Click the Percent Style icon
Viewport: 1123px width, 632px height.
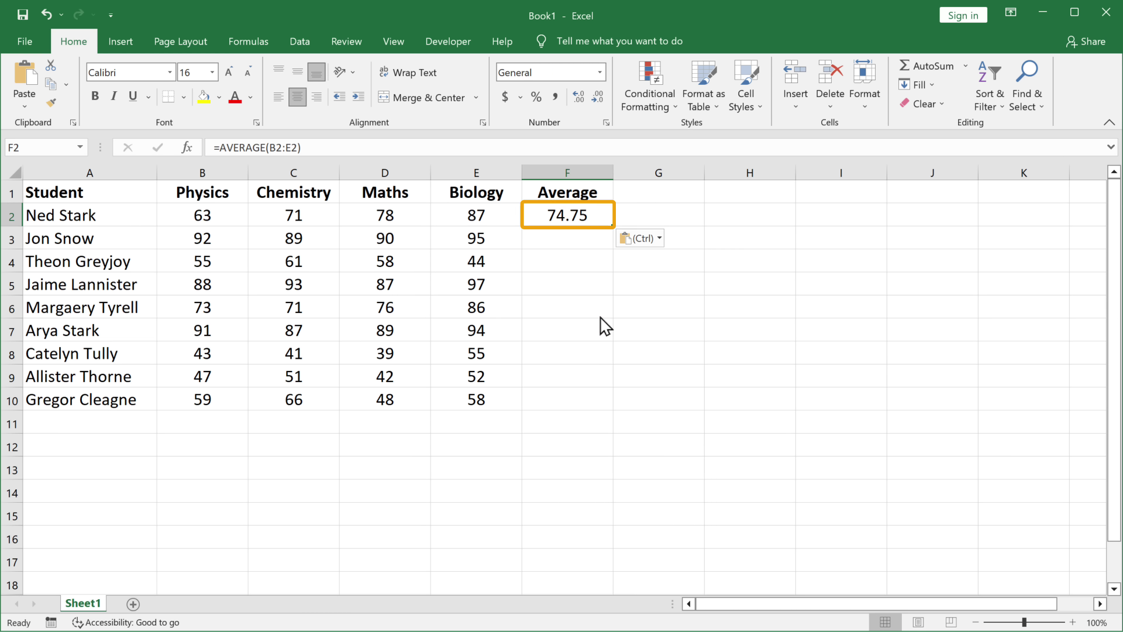[536, 97]
